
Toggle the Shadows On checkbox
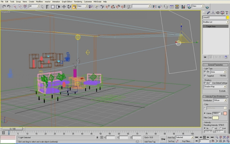point(205,83)
